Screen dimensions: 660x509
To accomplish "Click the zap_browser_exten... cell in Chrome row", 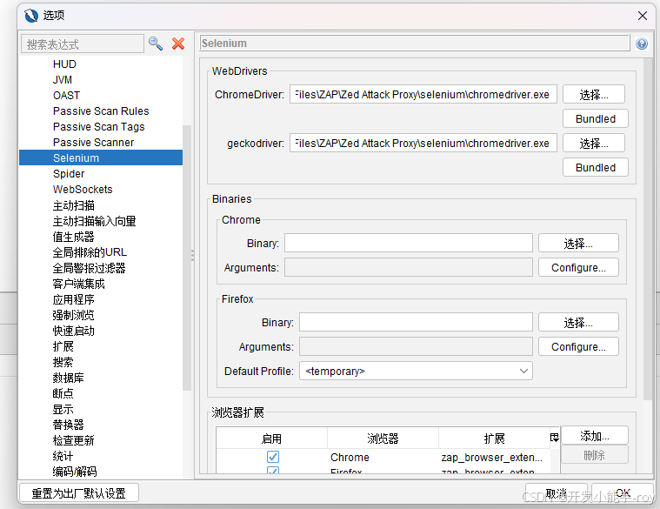I will coord(492,457).
